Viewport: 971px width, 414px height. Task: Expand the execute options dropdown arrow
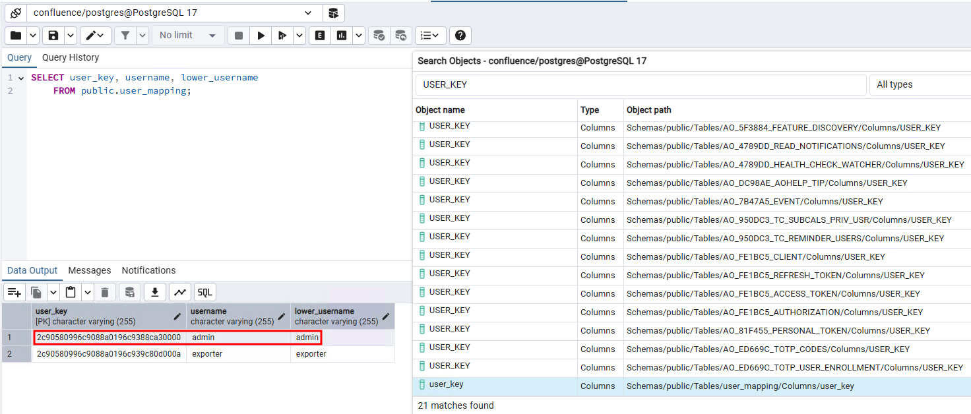coord(299,36)
